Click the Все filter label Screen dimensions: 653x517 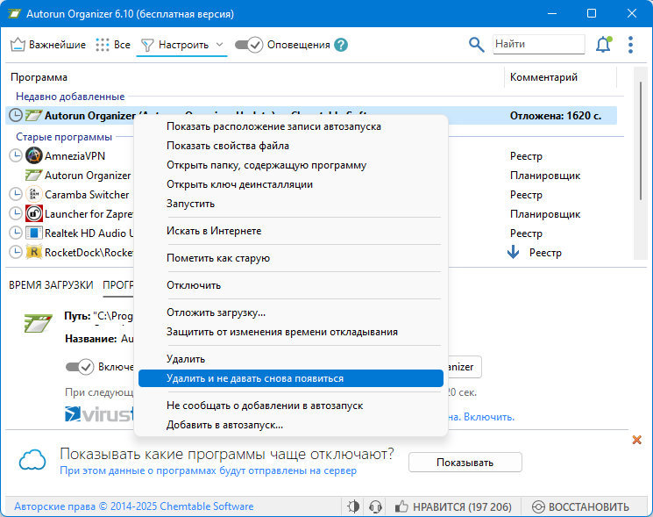coord(122,45)
